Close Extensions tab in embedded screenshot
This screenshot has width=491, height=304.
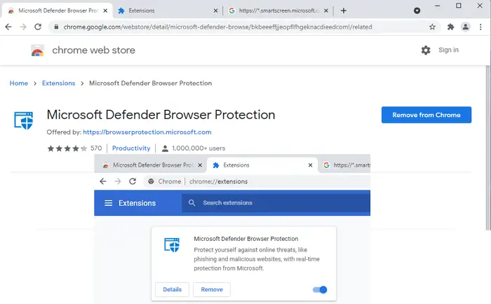[310, 165]
